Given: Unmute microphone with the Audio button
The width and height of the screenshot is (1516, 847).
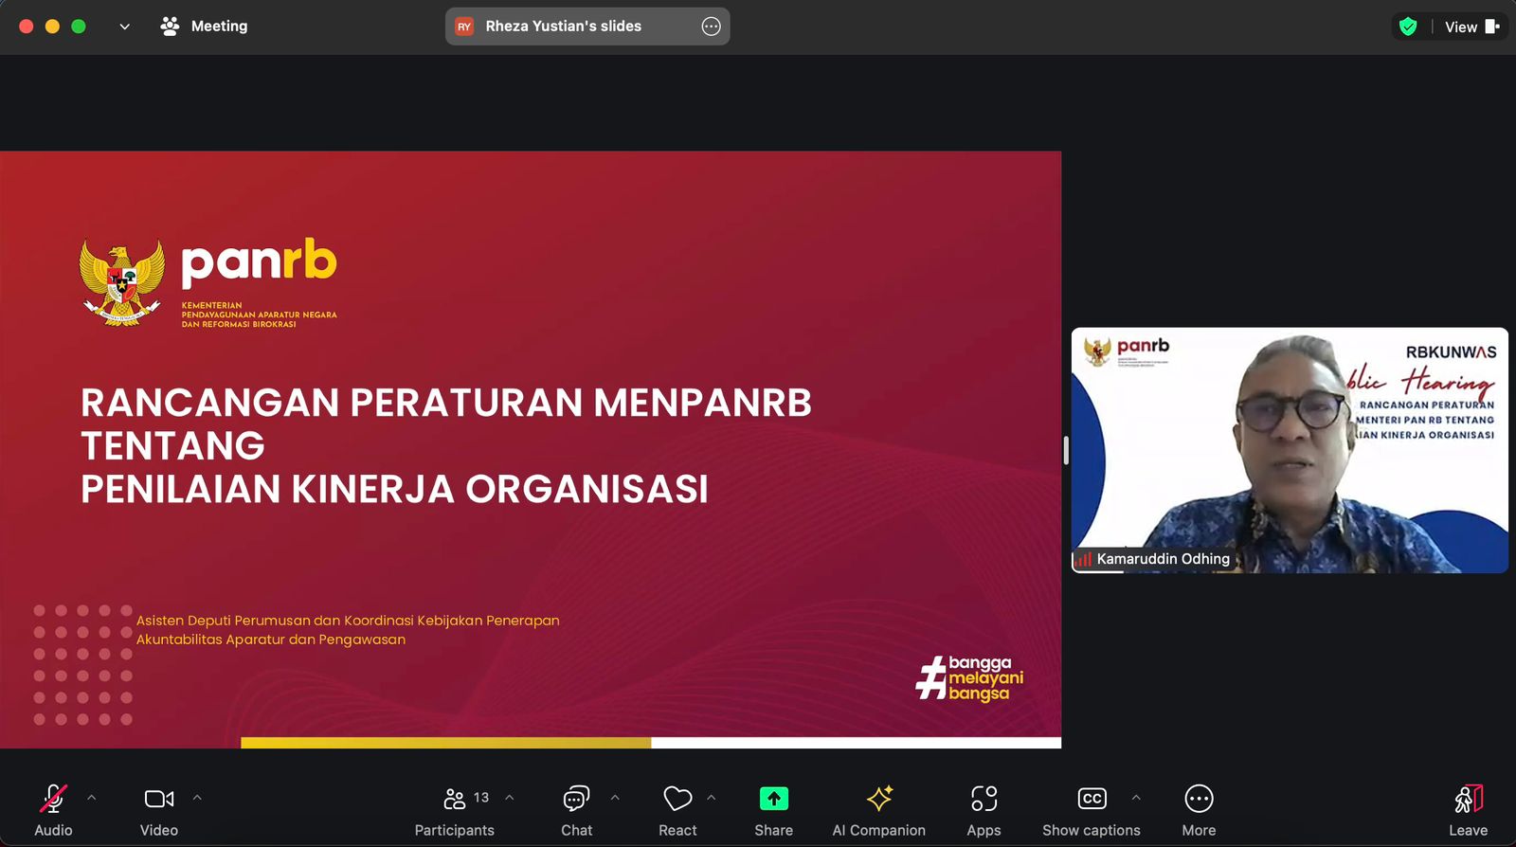Looking at the screenshot, I should click(x=53, y=811).
